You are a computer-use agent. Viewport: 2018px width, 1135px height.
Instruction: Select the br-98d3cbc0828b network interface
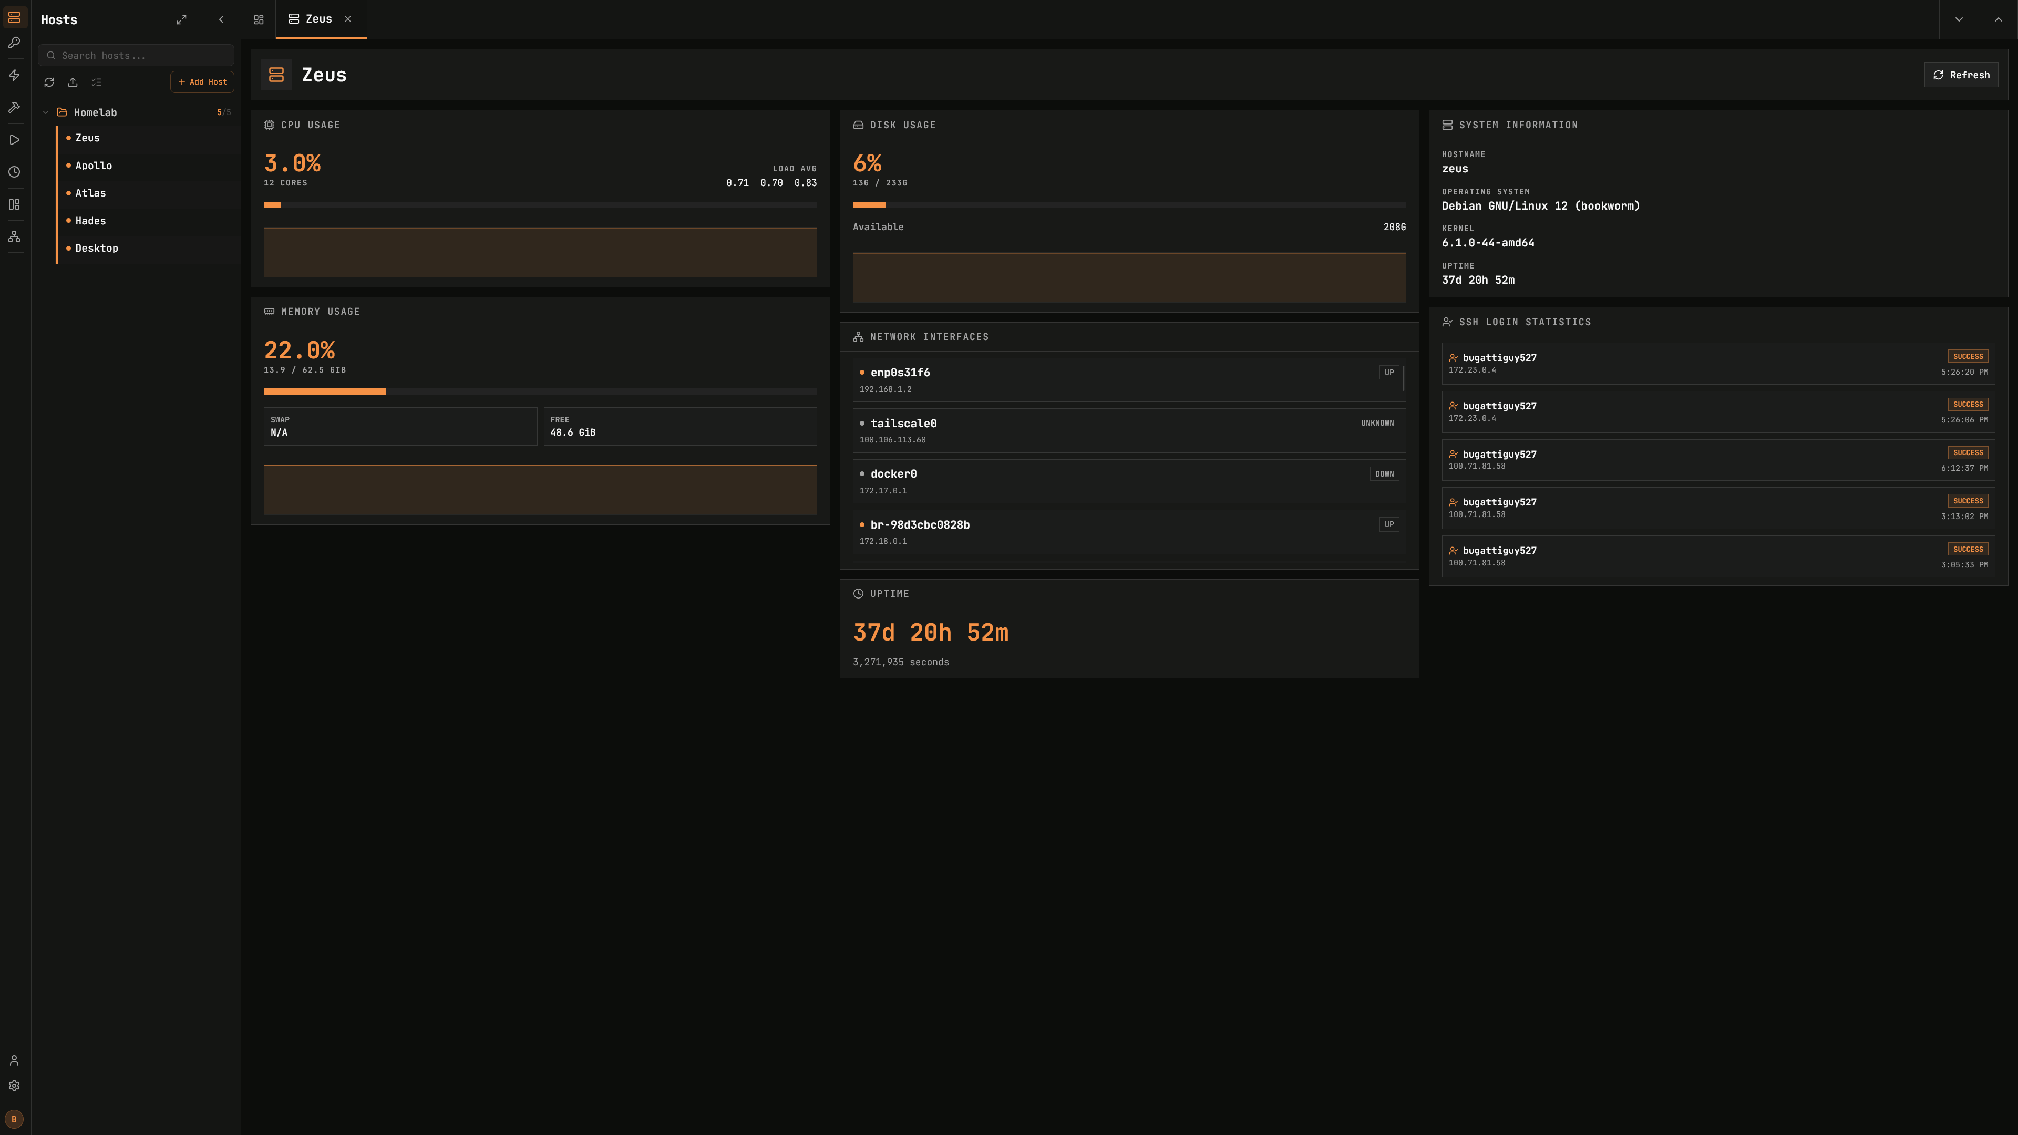click(1130, 533)
